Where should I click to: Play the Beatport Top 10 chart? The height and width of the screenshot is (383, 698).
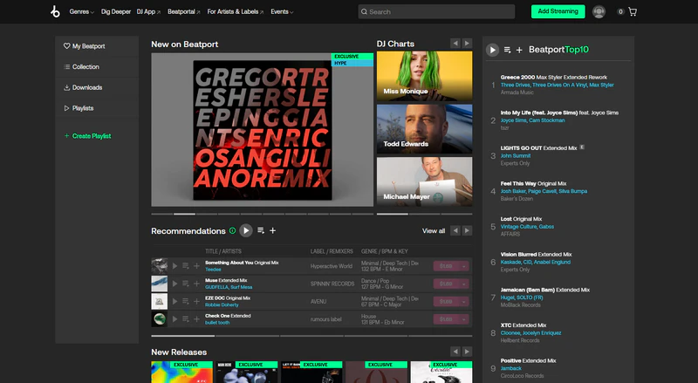click(x=492, y=50)
